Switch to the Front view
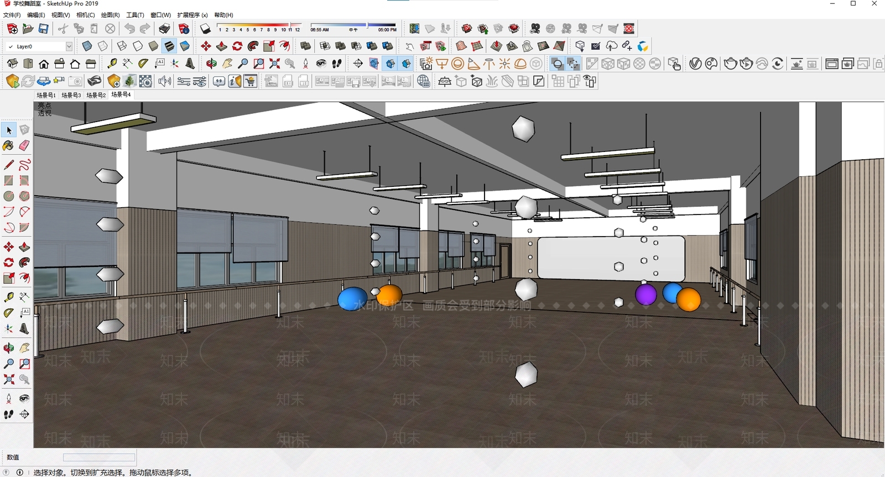This screenshot has height=477, width=885. (44, 64)
